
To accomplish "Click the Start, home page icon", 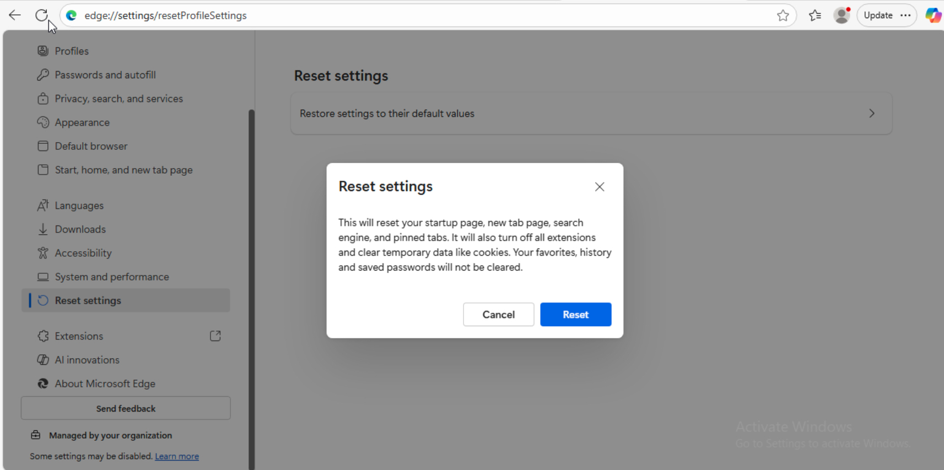I will pyautogui.click(x=43, y=170).
